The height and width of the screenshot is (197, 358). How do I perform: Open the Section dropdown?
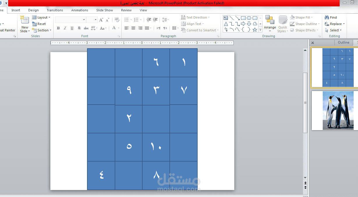42,30
